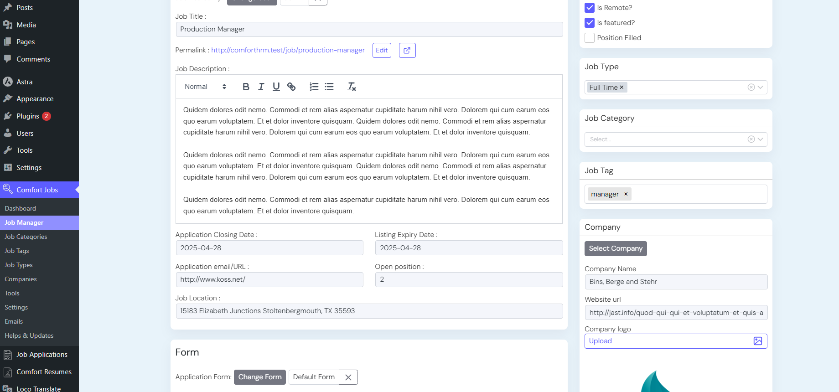The height and width of the screenshot is (392, 839).
Task: Click into the Job Location field
Action: pyautogui.click(x=369, y=311)
